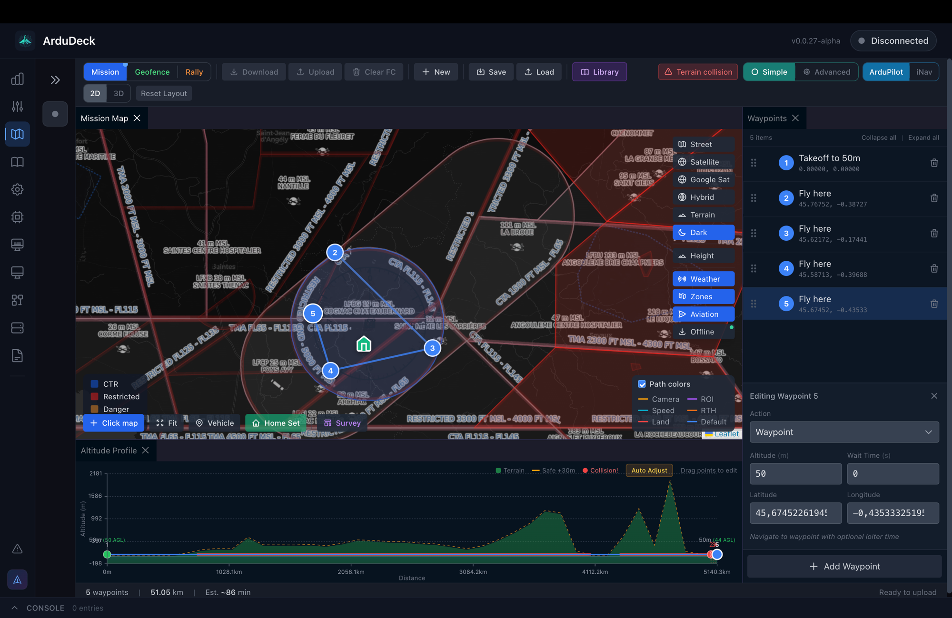Click the Add Waypoint button
This screenshot has width=952, height=618.
(x=844, y=566)
